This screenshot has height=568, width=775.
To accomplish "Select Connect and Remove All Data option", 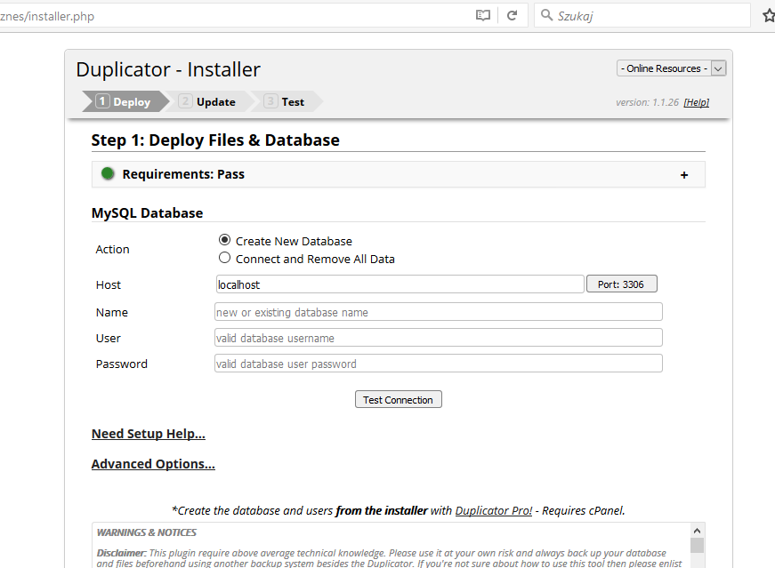I will 224,258.
